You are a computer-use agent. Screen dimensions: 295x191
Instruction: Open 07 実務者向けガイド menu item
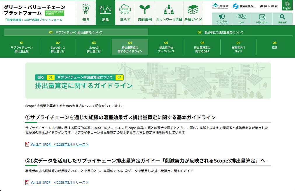point(238,47)
